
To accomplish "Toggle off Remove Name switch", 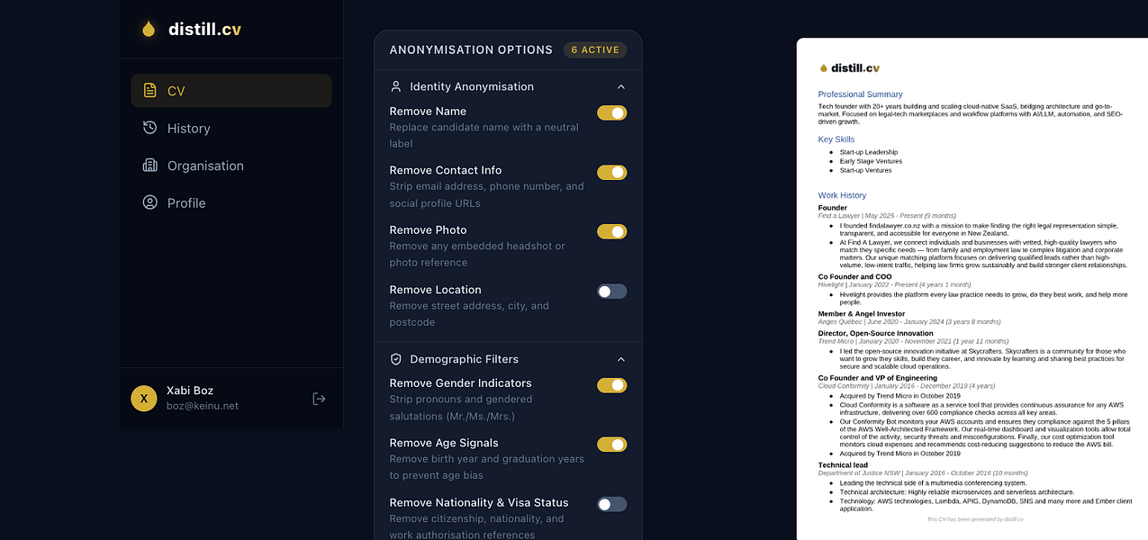I will [x=612, y=112].
